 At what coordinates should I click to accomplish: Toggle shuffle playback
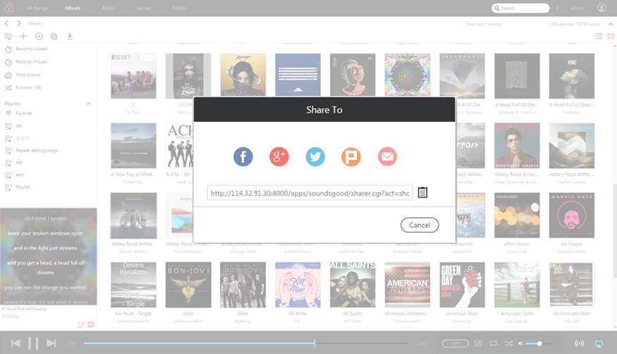(509, 343)
